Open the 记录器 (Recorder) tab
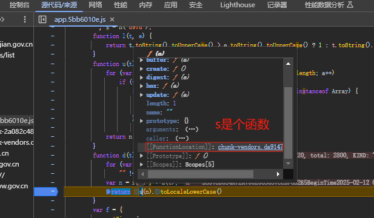The image size is (374, 218). point(276,5)
